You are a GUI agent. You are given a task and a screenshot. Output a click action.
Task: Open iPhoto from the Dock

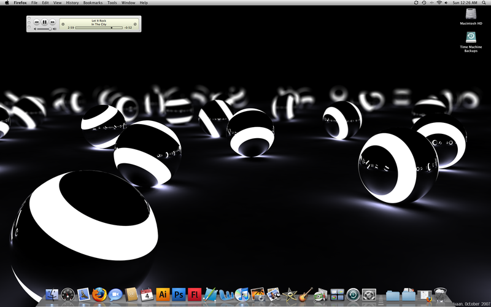tap(274, 295)
